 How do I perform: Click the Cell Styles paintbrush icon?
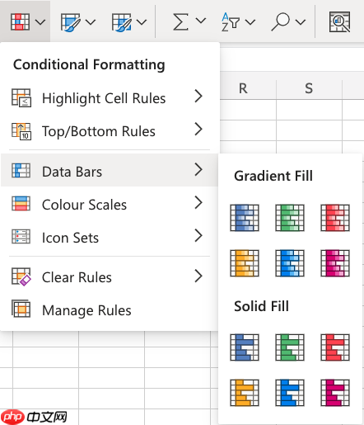(121, 22)
